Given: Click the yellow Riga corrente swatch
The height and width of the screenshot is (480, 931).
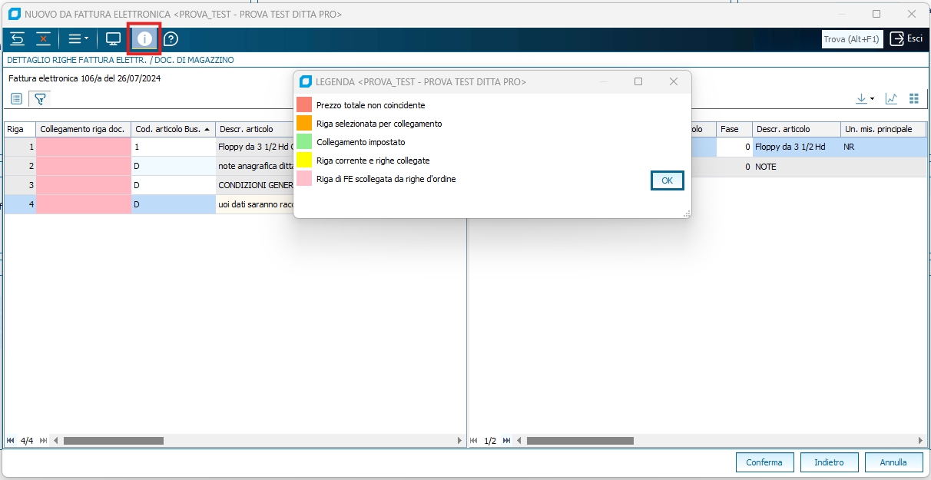Looking at the screenshot, I should [x=304, y=160].
